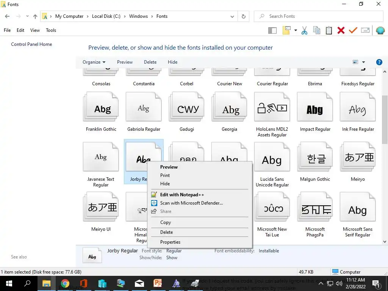This screenshot has height=291, width=388.
Task: Open Properties from the context menu
Action: pyautogui.click(x=200, y=242)
